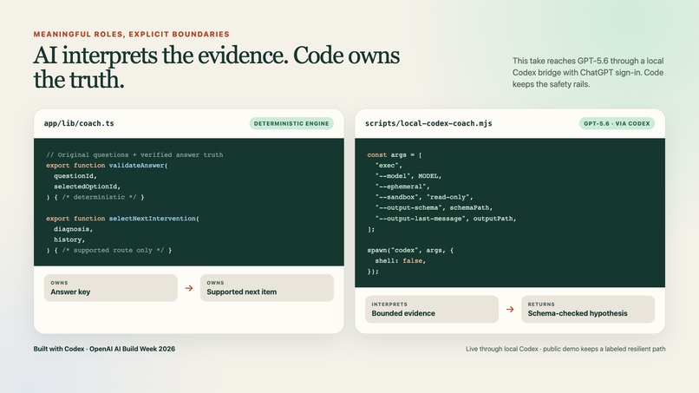Click the '"--sandbox", "read-only",' code line

(424, 197)
